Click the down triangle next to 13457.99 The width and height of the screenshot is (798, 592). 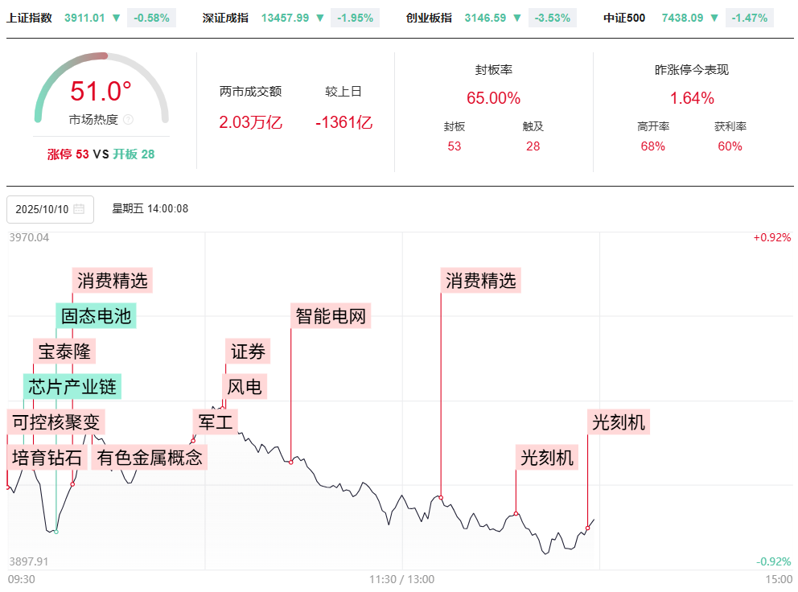click(320, 18)
